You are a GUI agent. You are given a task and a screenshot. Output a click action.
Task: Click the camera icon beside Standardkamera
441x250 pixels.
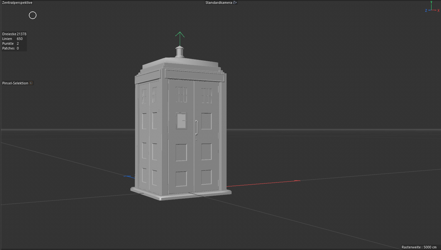pos(235,3)
